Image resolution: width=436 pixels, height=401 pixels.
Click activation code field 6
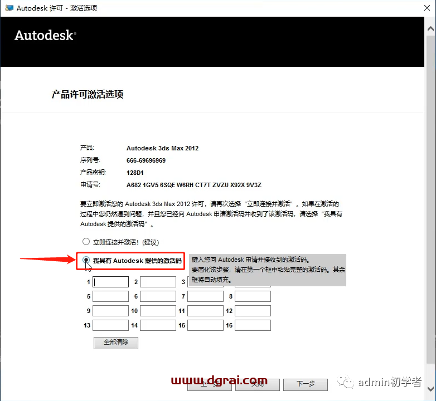(x=158, y=296)
